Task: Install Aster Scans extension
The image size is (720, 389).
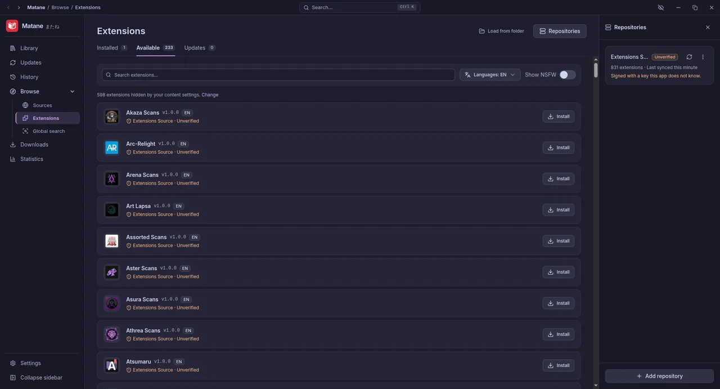Action: point(558,272)
